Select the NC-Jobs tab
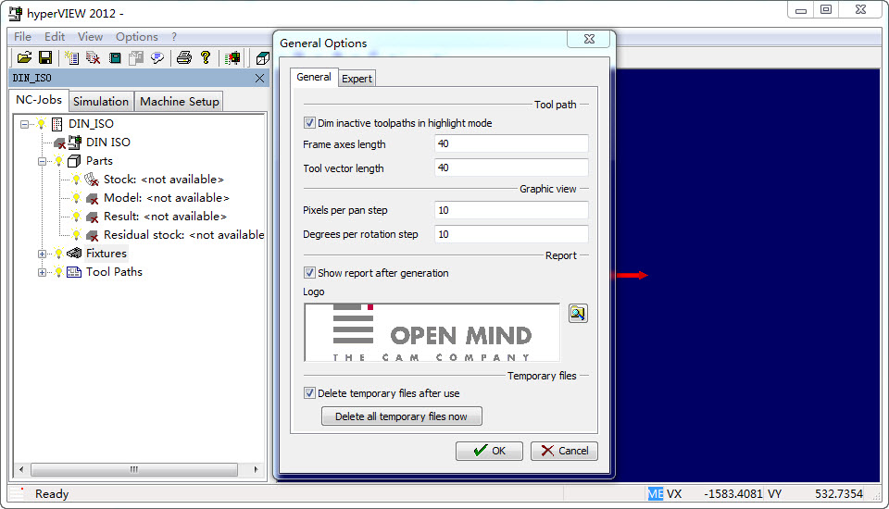The height and width of the screenshot is (509, 889). point(39,100)
